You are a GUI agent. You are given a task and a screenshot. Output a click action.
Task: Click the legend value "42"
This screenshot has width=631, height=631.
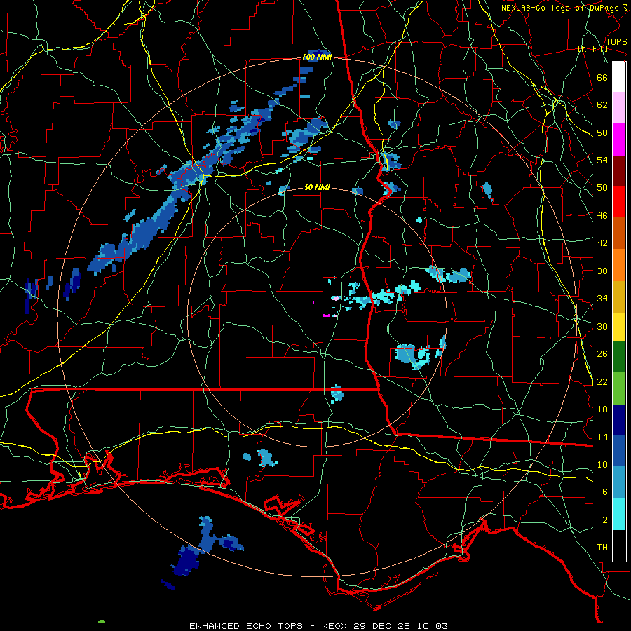[602, 243]
